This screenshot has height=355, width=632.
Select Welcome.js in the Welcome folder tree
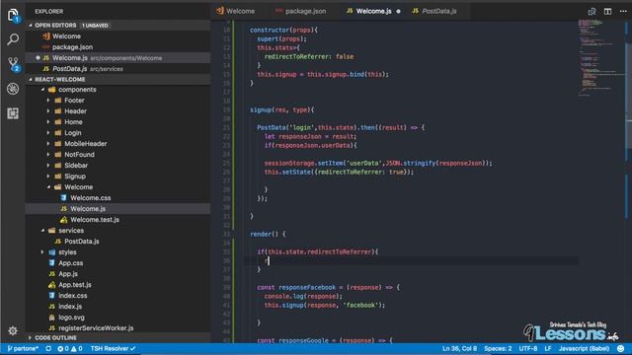[118, 208]
